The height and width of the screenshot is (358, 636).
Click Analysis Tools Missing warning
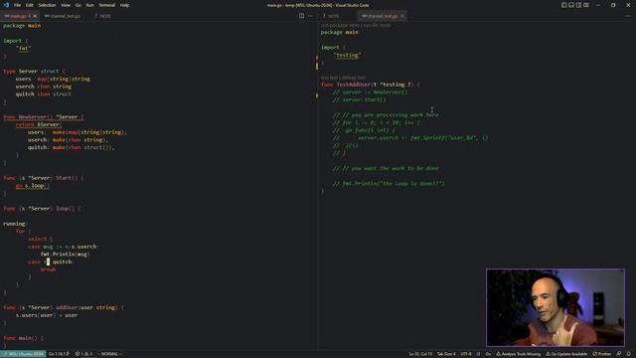click(x=518, y=354)
